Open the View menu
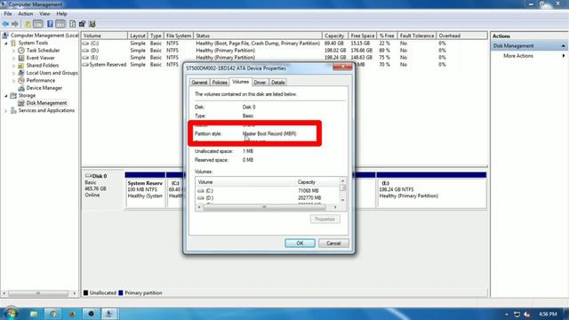 click(x=44, y=14)
